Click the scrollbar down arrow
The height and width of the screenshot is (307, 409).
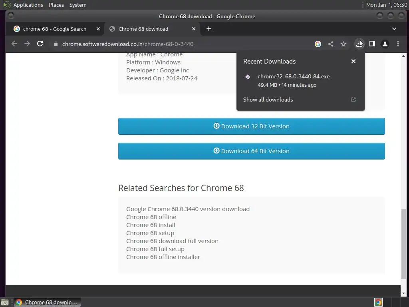[403, 293]
